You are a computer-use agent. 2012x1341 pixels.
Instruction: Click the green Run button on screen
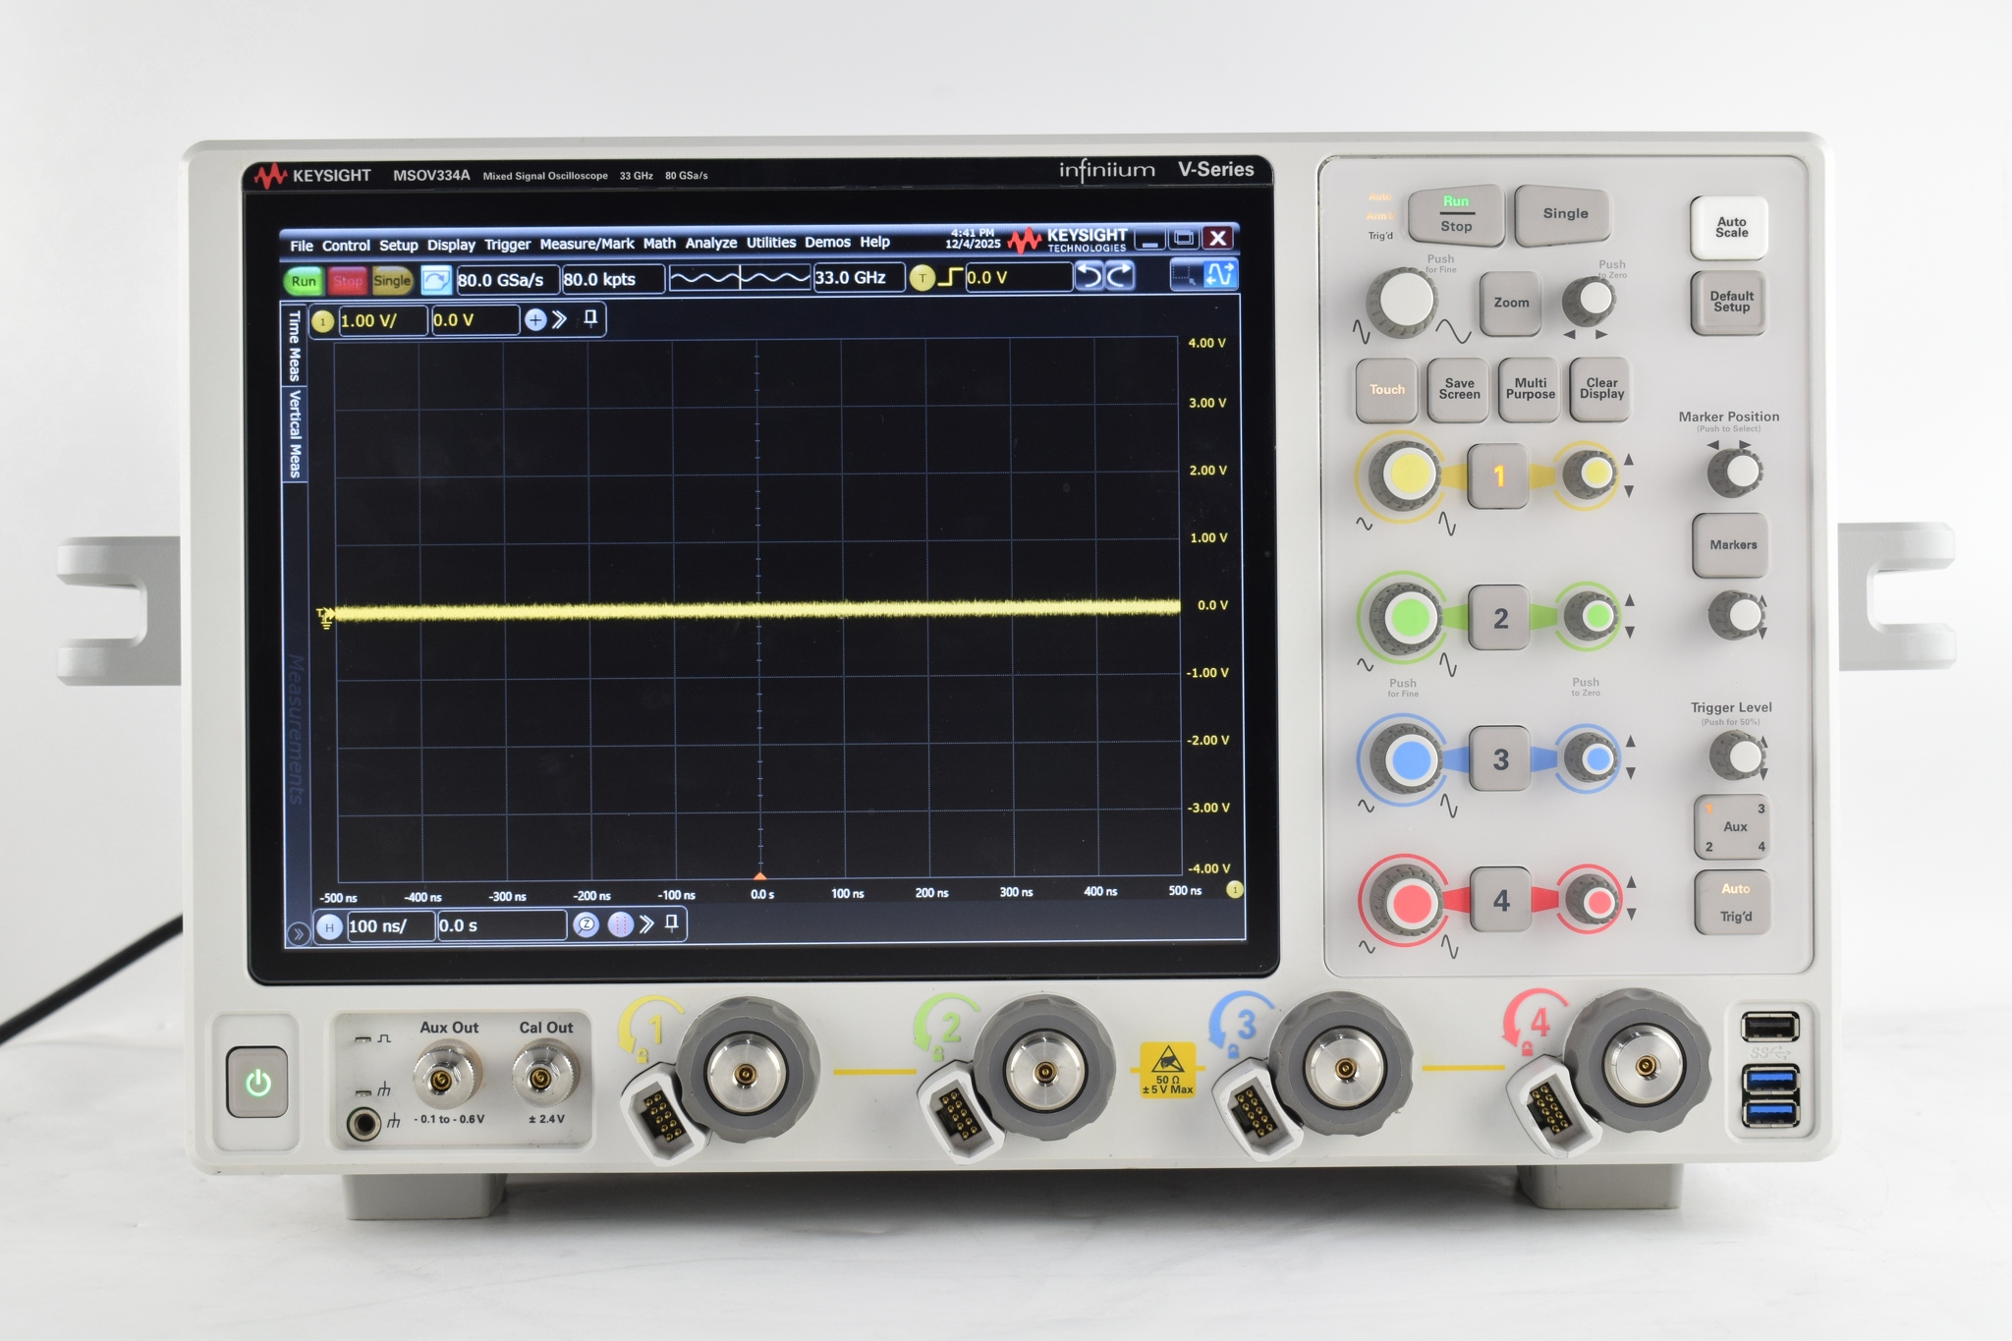point(304,281)
